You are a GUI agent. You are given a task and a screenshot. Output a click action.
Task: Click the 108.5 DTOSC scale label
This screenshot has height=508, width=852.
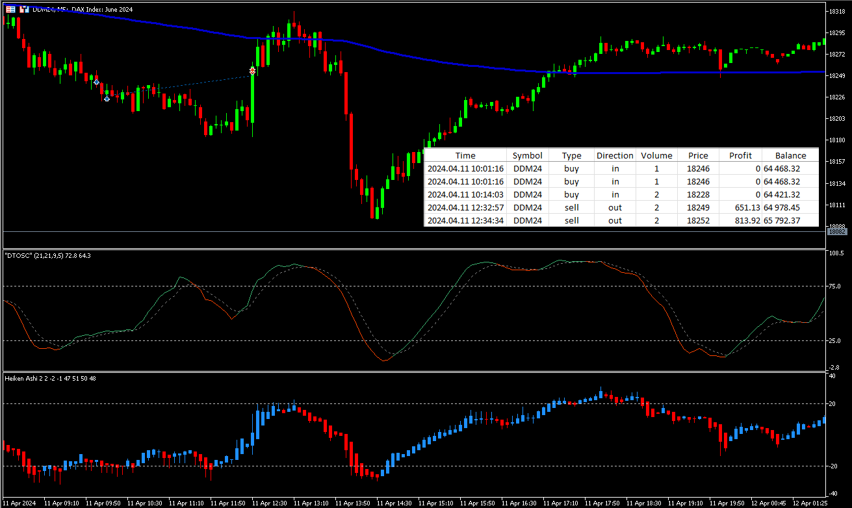tap(836, 253)
